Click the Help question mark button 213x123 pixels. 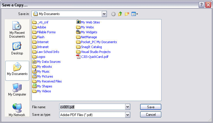pos(201,5)
